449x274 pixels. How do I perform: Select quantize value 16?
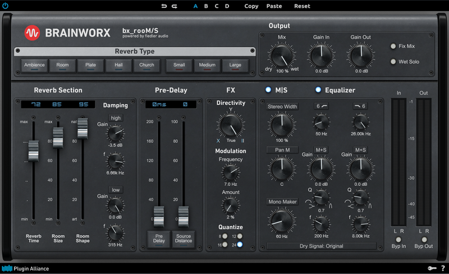coord(225,244)
